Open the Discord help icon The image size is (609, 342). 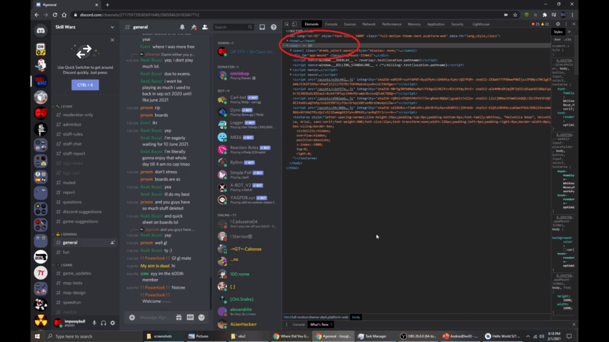(x=274, y=27)
